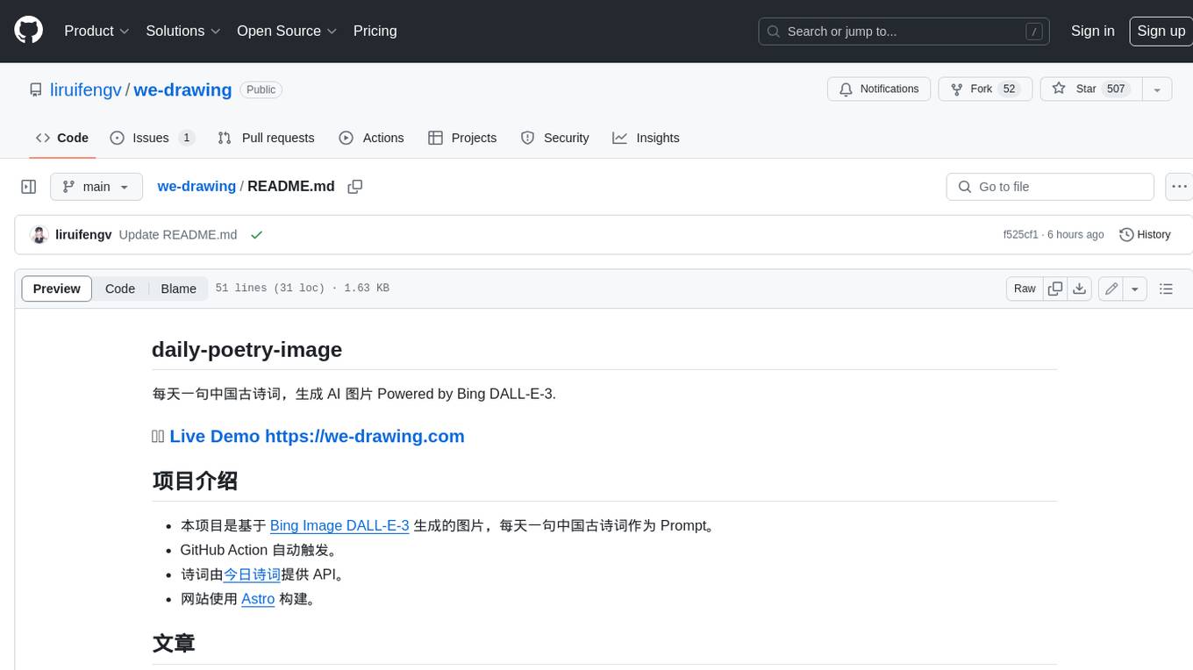Open the Raw file view

pyautogui.click(x=1025, y=289)
